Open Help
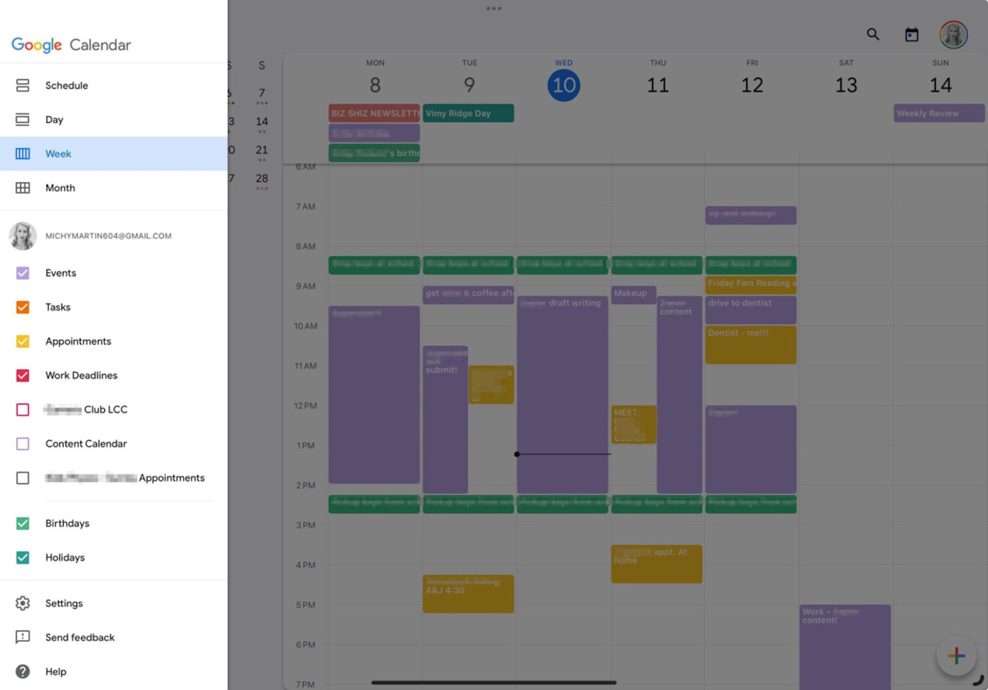The width and height of the screenshot is (988, 690). (114, 672)
